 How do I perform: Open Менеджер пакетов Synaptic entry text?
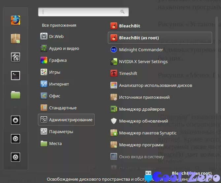[x=148, y=133]
